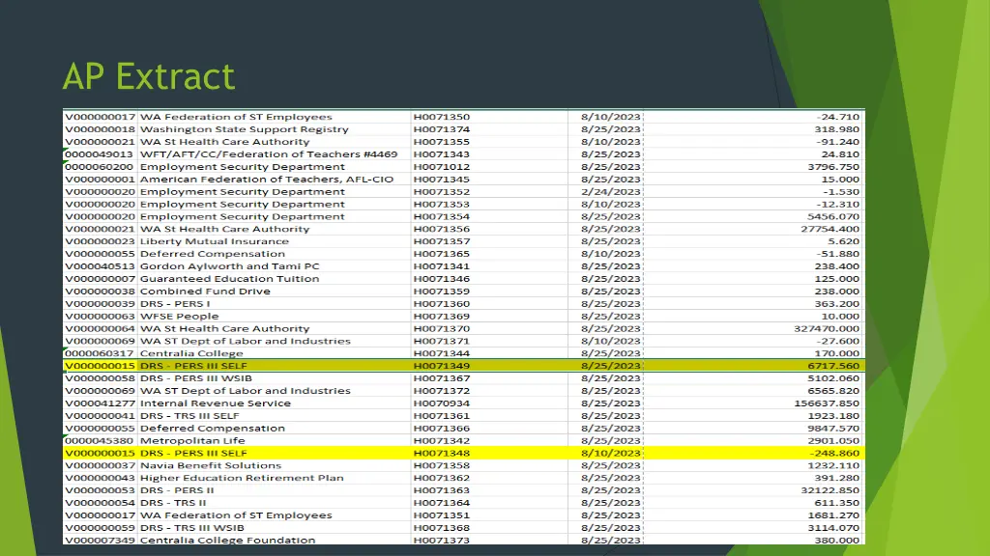
Task: Click 'DRS - TRS II' cell
Action: [173, 503]
